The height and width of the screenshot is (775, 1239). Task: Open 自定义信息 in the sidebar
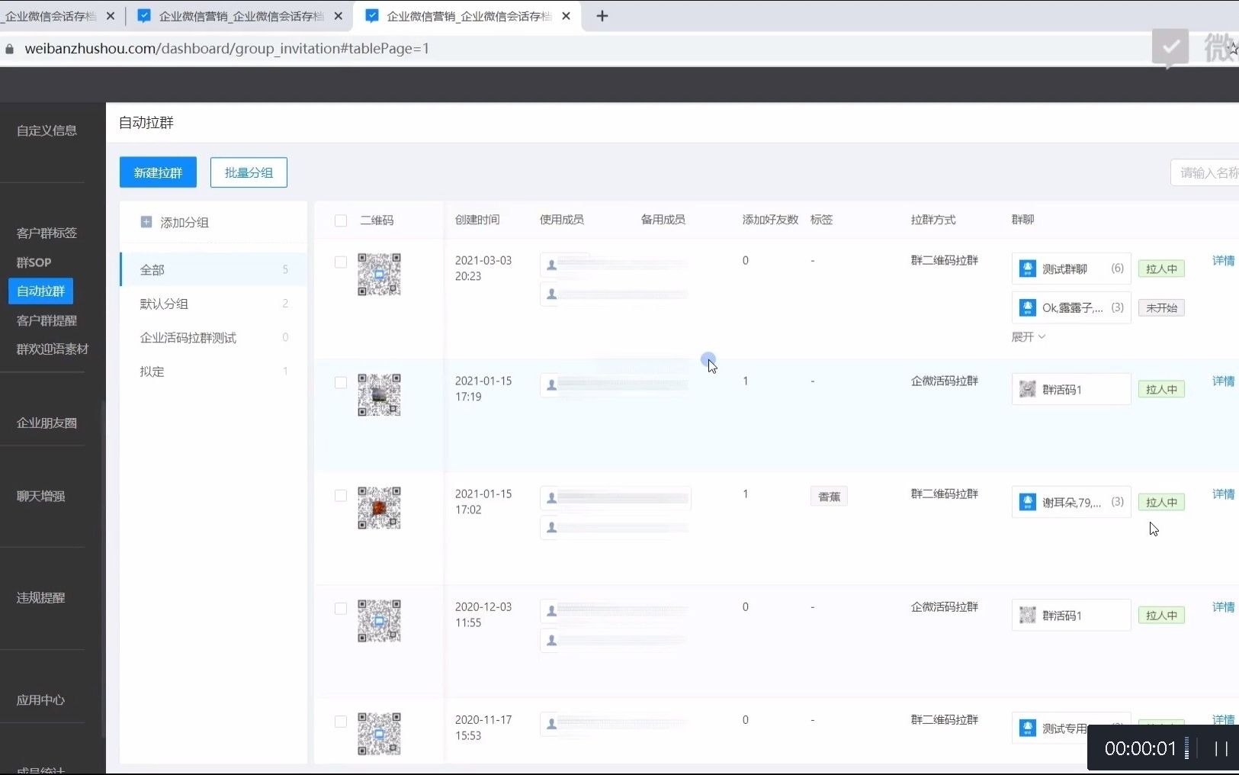click(x=47, y=130)
